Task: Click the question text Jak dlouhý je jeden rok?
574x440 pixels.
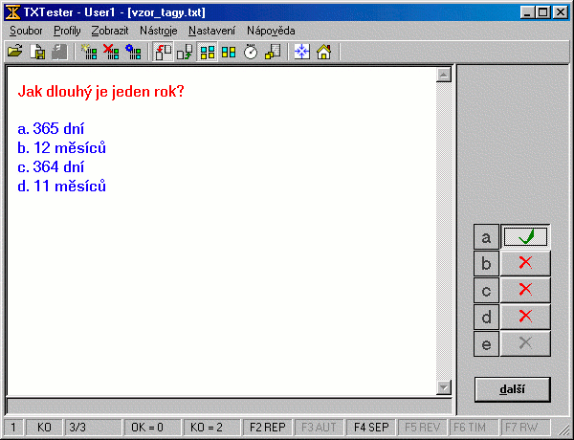Action: tap(100, 92)
